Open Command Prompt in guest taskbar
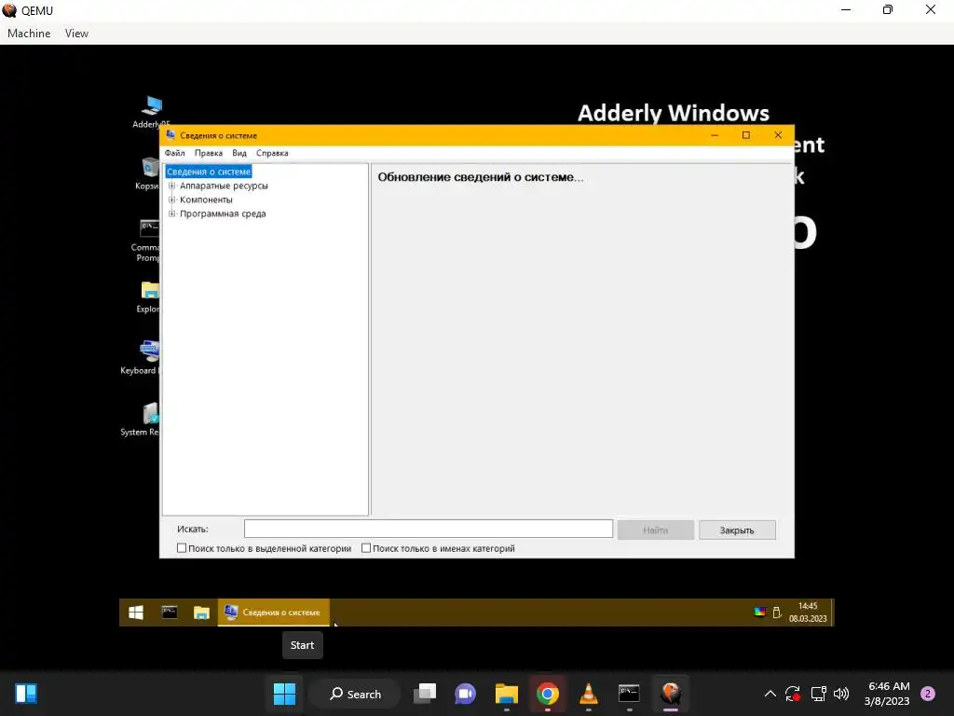954x716 pixels. (170, 613)
